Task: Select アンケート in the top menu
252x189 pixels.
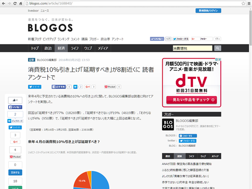Action: pyautogui.click(x=118, y=39)
